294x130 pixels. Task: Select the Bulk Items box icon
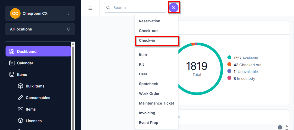[21, 86]
